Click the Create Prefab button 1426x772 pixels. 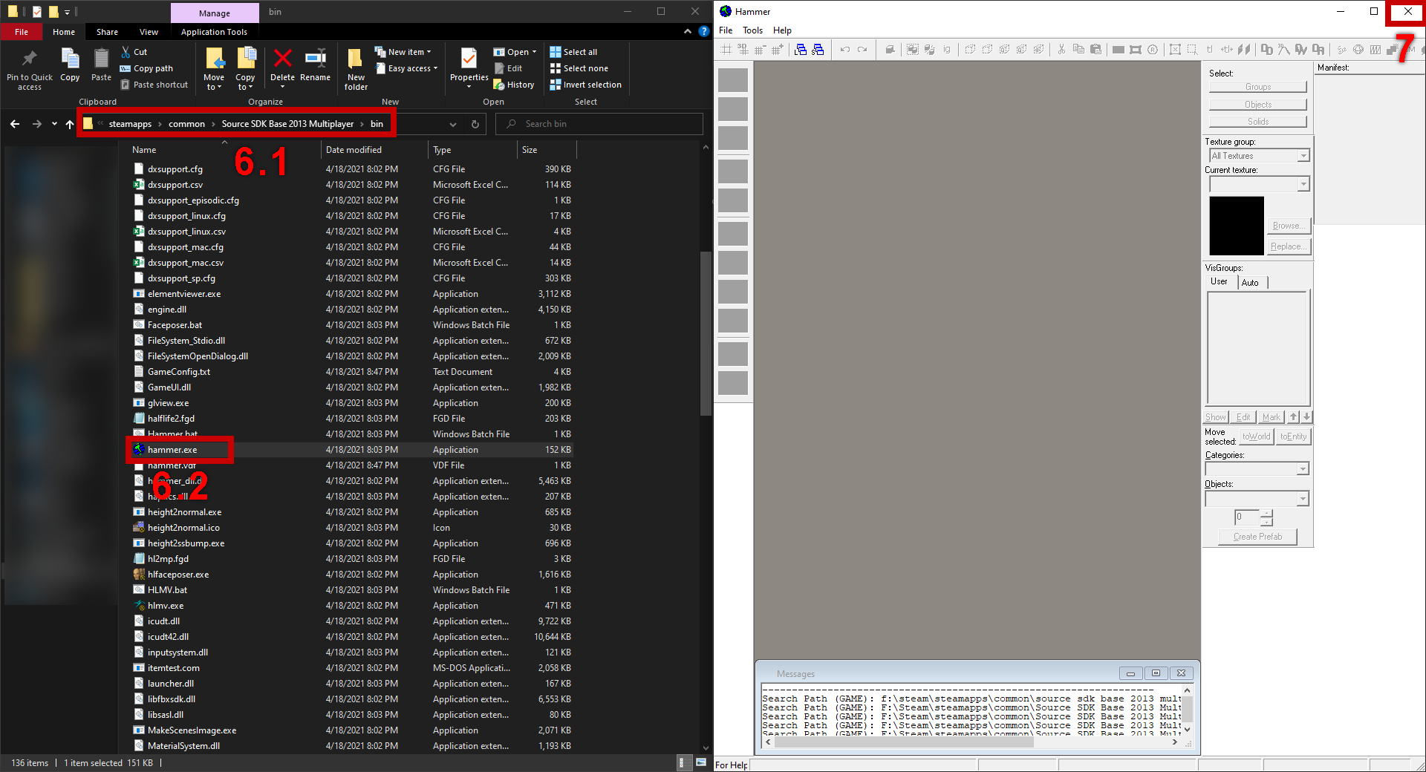(1257, 537)
